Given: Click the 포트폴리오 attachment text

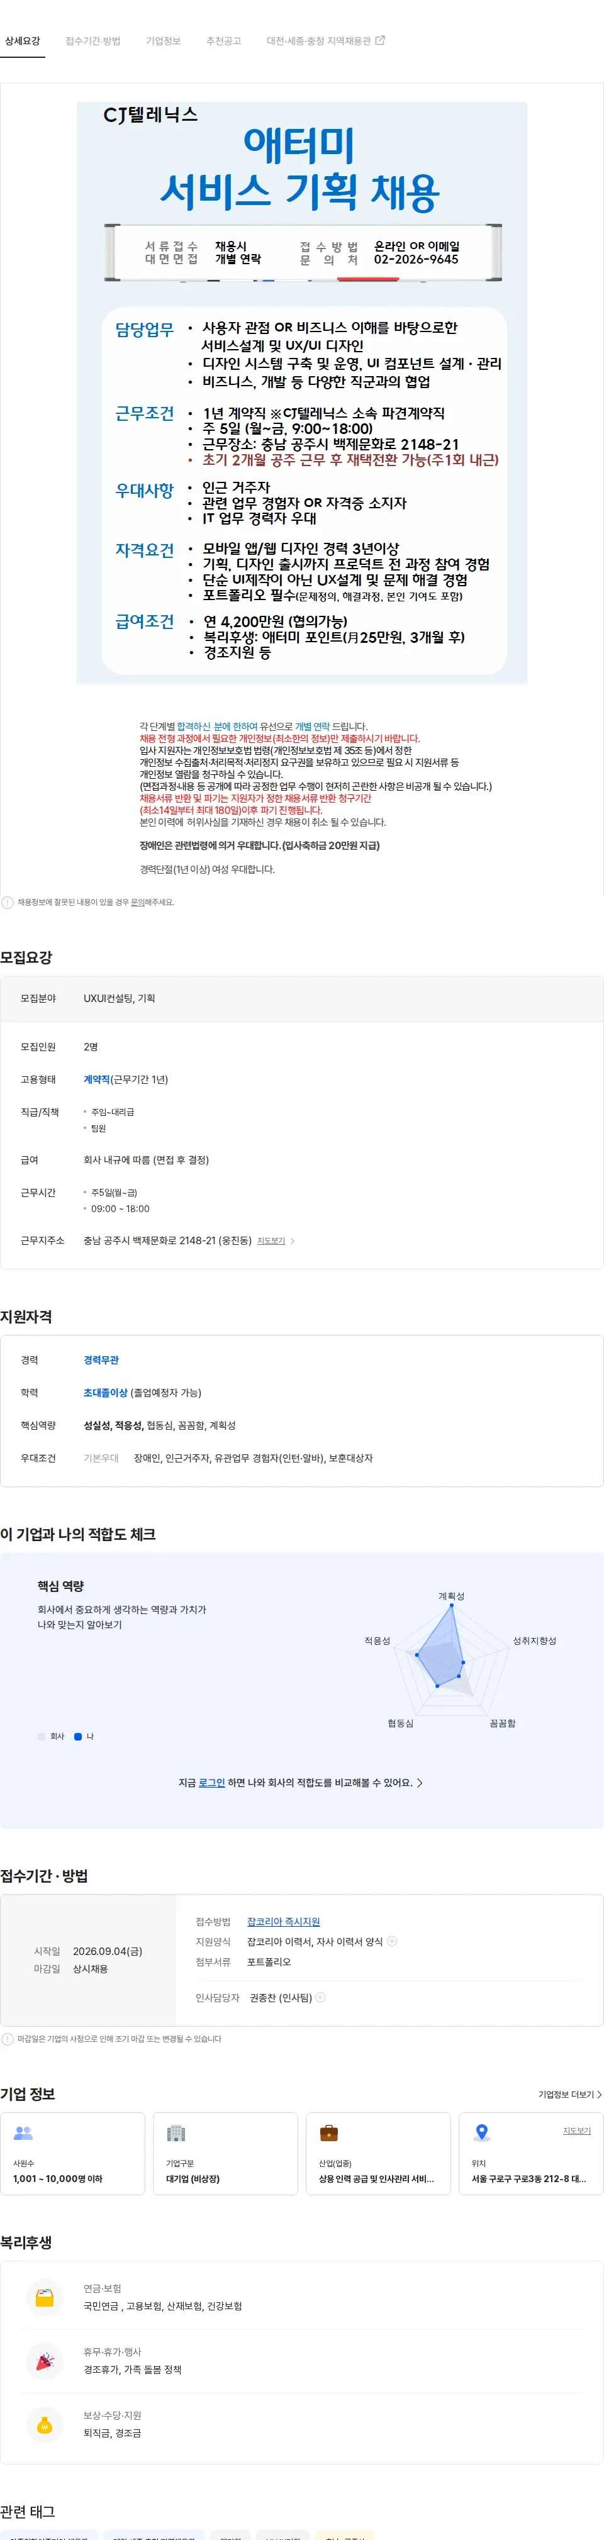Looking at the screenshot, I should (x=269, y=1962).
